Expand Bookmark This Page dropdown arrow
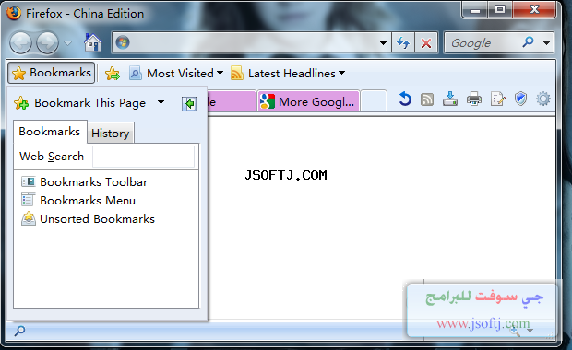Screen dimensions: 572x350 coord(161,103)
